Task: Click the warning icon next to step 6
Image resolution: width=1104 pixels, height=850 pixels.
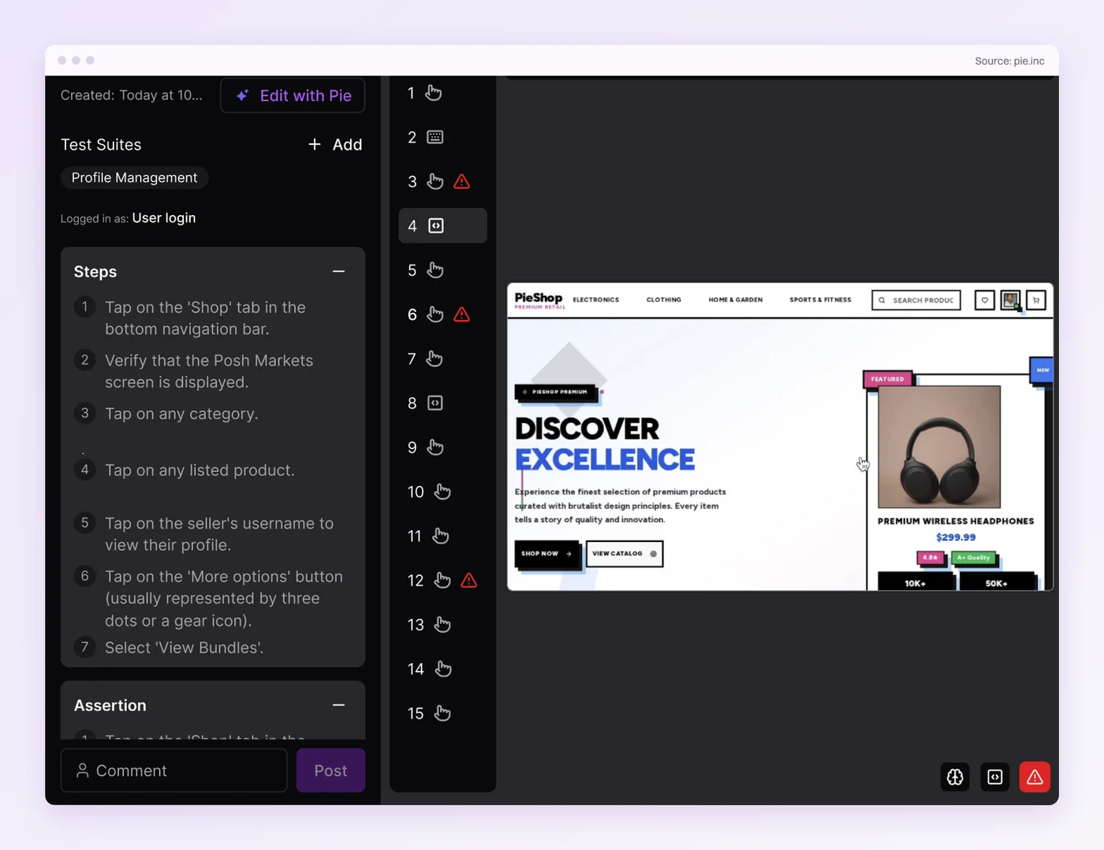Action: [x=462, y=315]
